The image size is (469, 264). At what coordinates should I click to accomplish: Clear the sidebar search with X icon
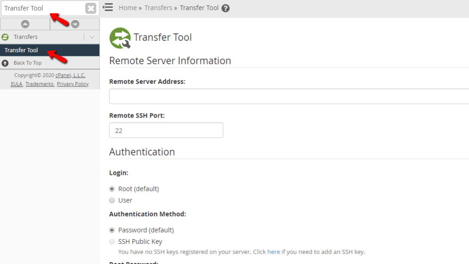click(91, 8)
